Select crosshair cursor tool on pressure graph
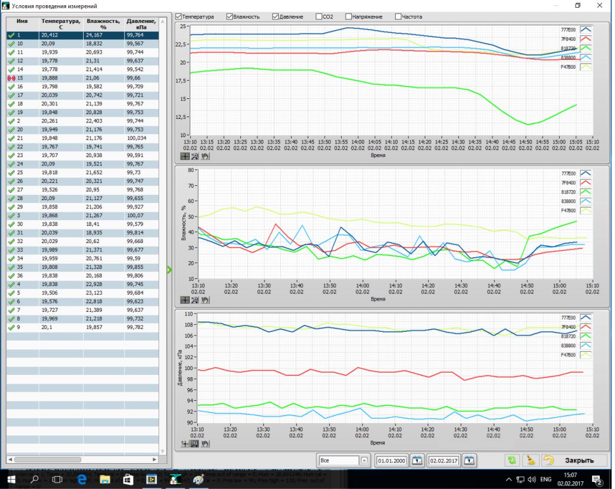Viewport: 615px width, 489px height. pos(184,443)
